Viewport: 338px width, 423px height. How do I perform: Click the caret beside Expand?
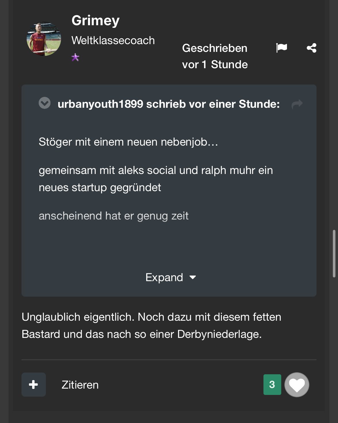pyautogui.click(x=193, y=277)
